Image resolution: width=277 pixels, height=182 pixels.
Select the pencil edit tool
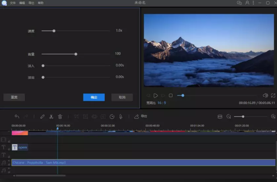click(43, 116)
